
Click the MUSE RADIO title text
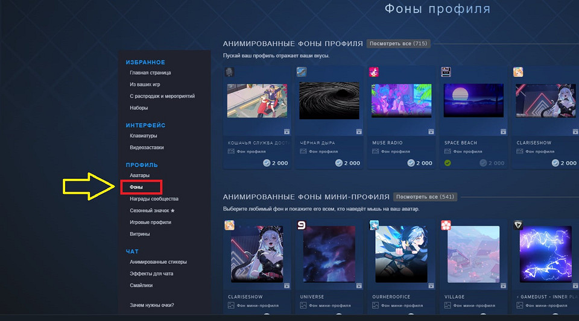[387, 143]
